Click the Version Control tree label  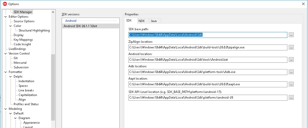(x=19, y=54)
